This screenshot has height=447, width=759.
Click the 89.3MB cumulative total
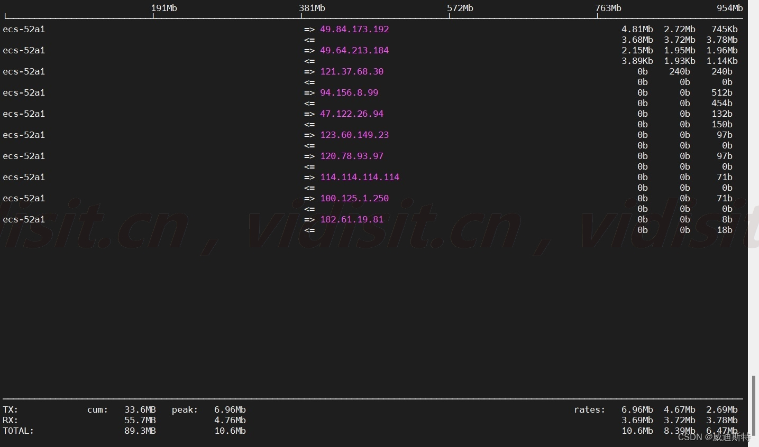[x=140, y=431]
